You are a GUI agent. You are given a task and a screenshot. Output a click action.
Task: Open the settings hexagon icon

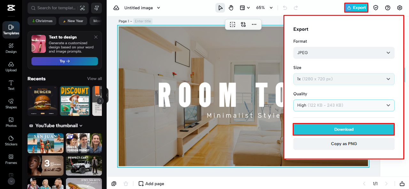point(400,8)
